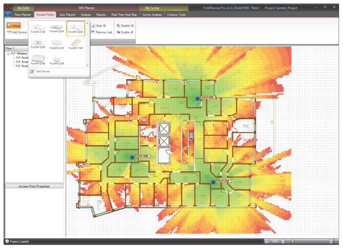Select the FortiAP-210B access point model

coord(38,29)
